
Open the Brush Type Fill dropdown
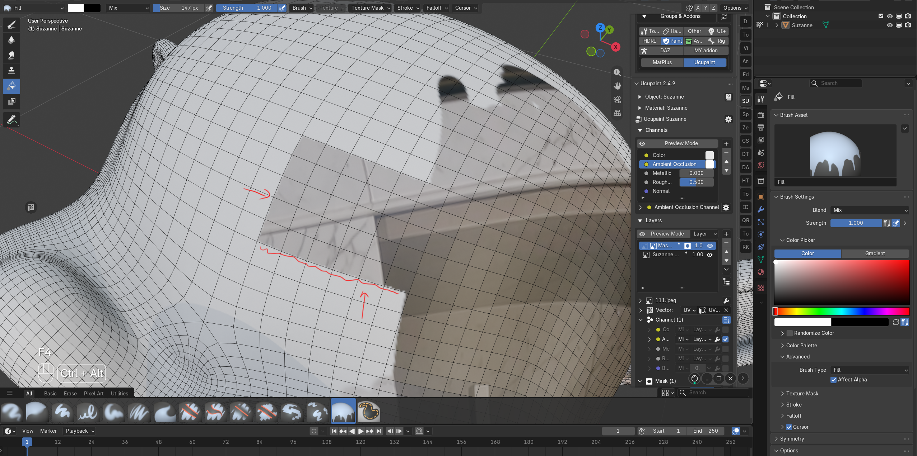pos(869,370)
